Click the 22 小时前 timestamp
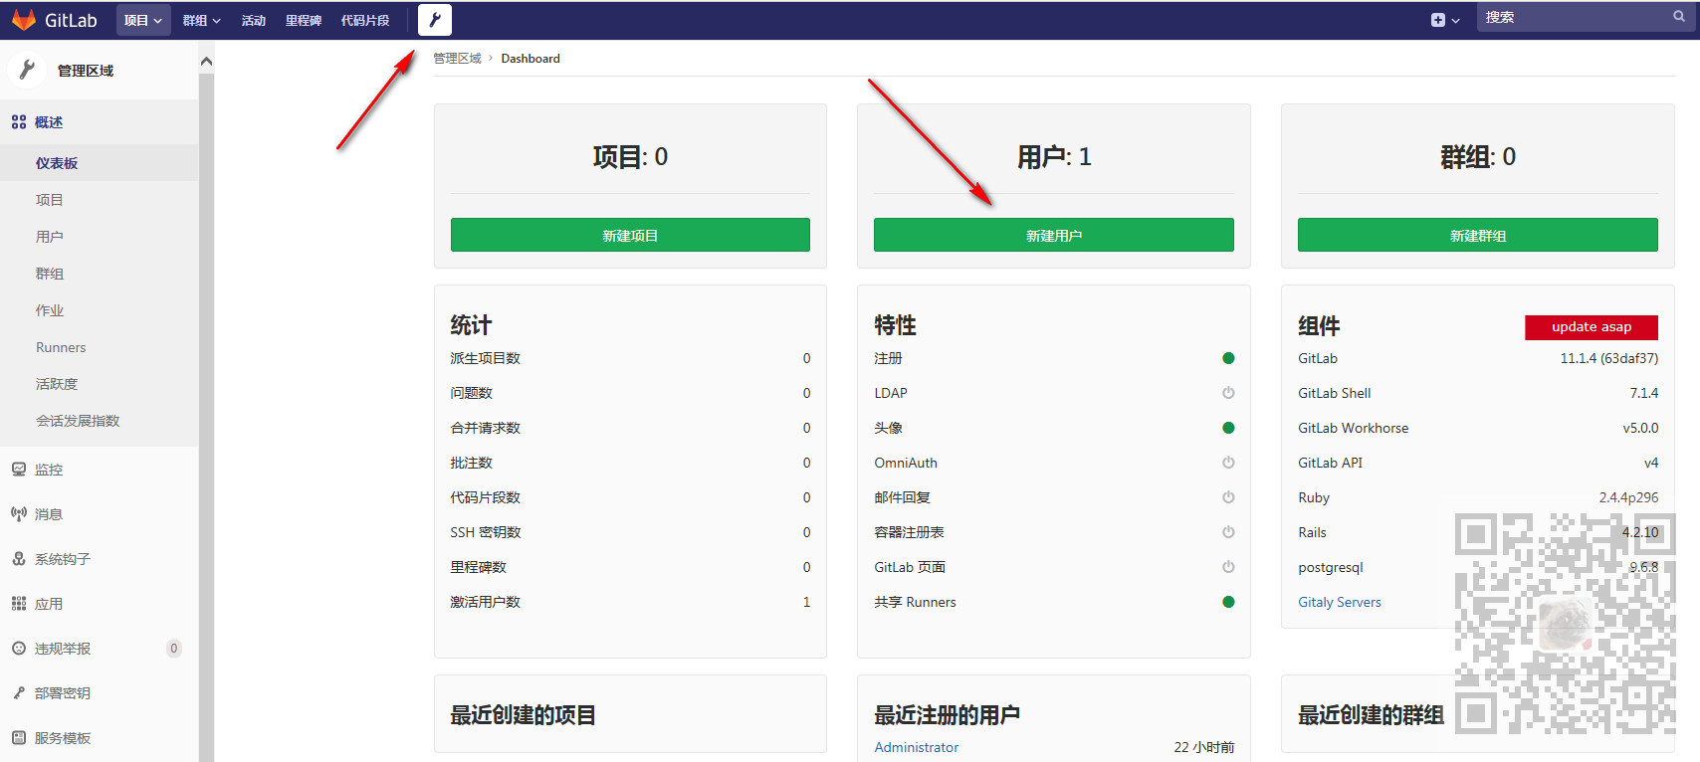The width and height of the screenshot is (1700, 762). (x=1204, y=747)
